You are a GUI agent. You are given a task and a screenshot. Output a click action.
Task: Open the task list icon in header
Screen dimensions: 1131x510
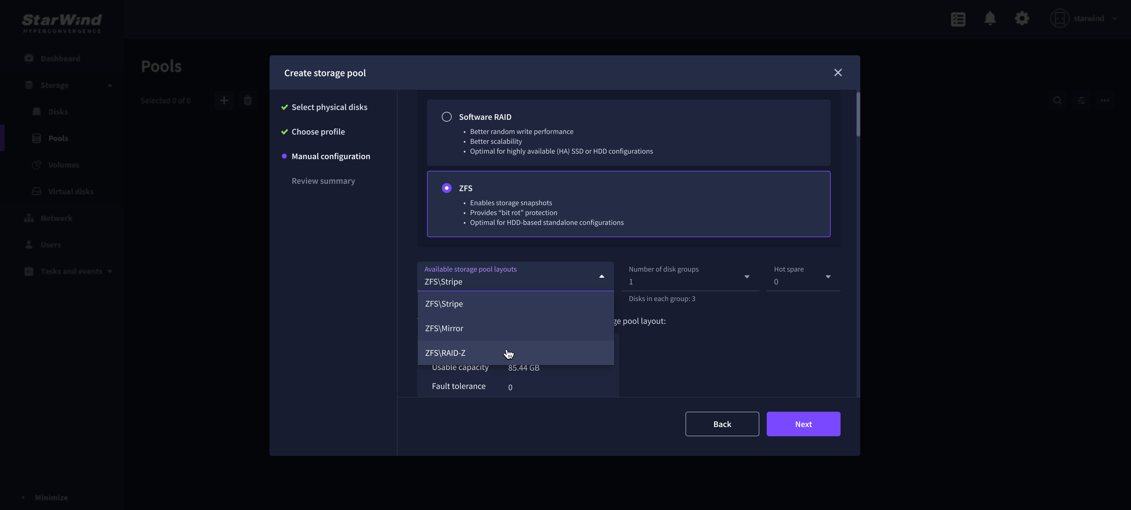click(x=957, y=19)
